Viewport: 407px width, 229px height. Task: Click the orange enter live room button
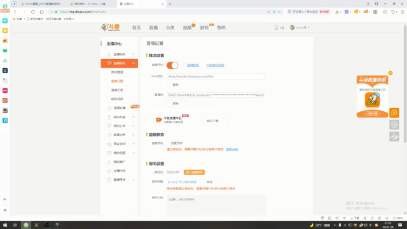coord(194,172)
